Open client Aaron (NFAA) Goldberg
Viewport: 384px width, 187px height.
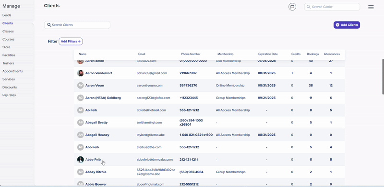click(x=103, y=98)
